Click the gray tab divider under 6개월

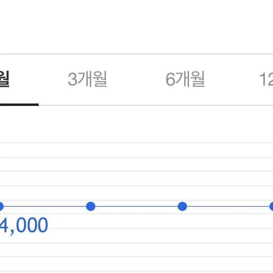click(185, 106)
